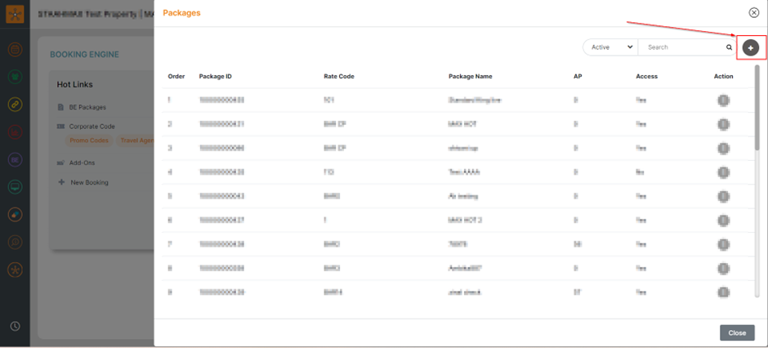The image size is (768, 348).
Task: Click the green icon in left sidebar
Action: 15,78
